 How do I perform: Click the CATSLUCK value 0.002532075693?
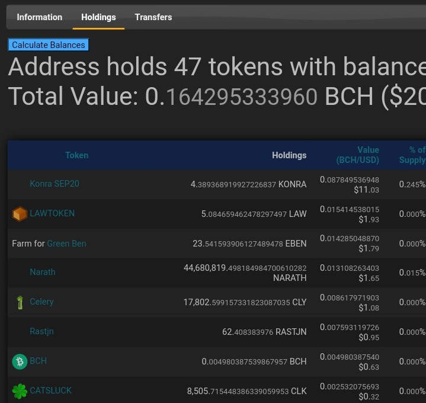tap(350, 386)
